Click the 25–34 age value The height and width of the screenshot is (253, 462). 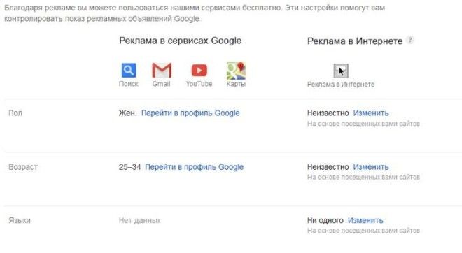click(130, 167)
